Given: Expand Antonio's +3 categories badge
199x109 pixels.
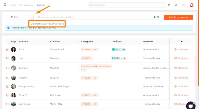Looking at the screenshot, I should (x=95, y=78).
